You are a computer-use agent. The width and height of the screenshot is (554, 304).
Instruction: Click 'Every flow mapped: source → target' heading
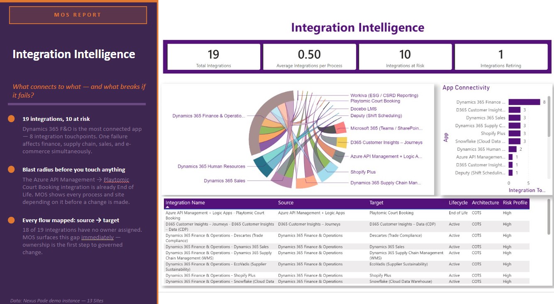click(x=71, y=221)
